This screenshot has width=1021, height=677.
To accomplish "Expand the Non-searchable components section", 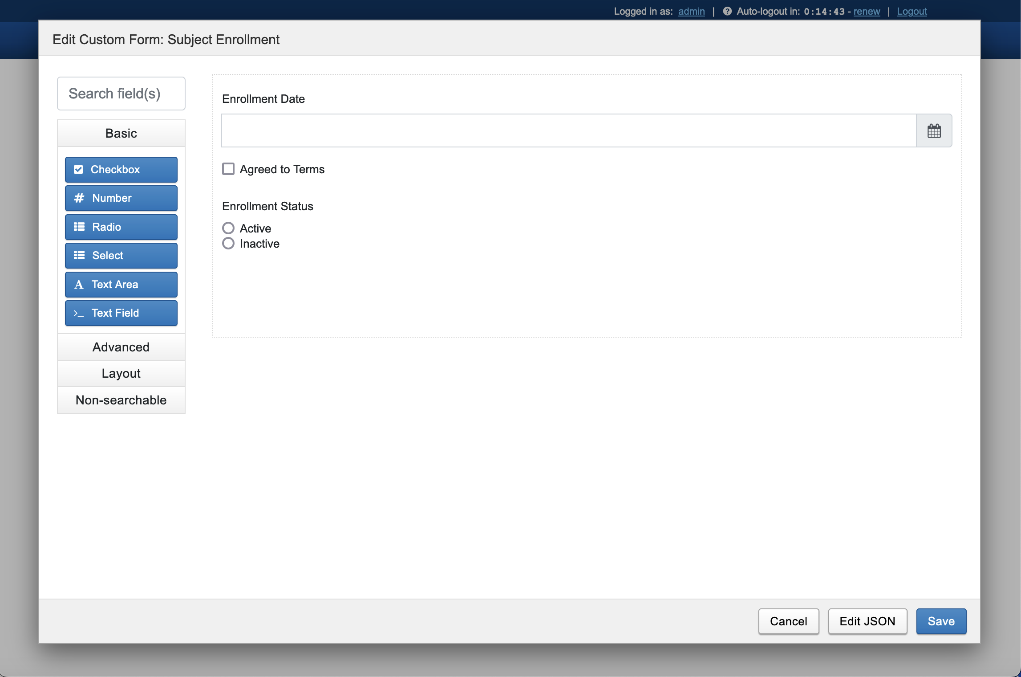I will [121, 400].
